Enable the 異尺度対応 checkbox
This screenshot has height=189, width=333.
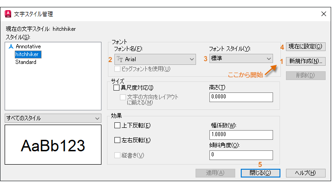point(116,88)
